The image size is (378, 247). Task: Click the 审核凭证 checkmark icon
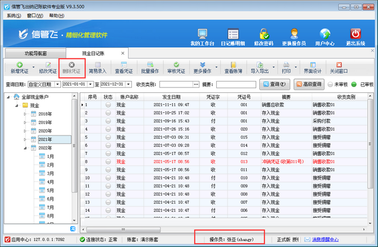click(176, 64)
